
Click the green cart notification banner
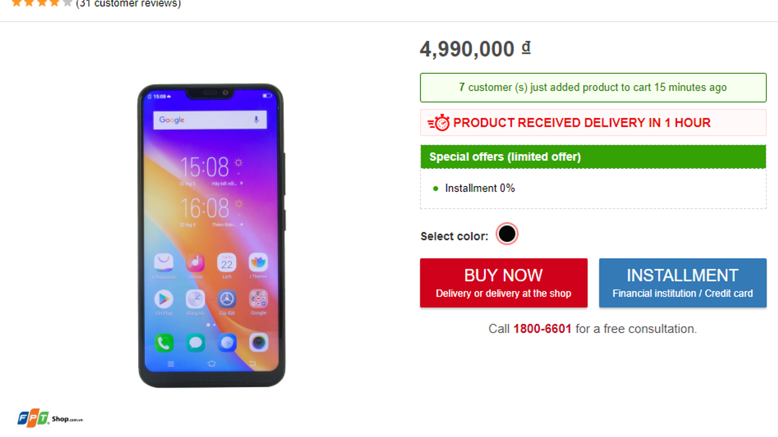click(x=593, y=87)
